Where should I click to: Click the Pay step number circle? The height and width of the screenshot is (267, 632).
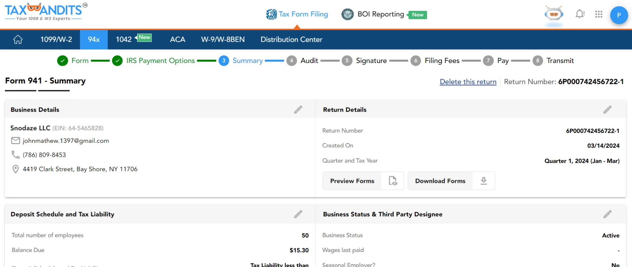[488, 61]
